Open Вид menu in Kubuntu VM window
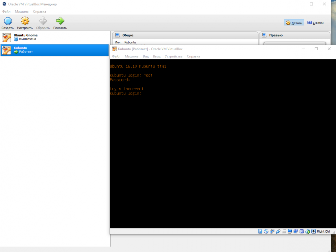Screen dimensions: 336x252 coord(146,56)
